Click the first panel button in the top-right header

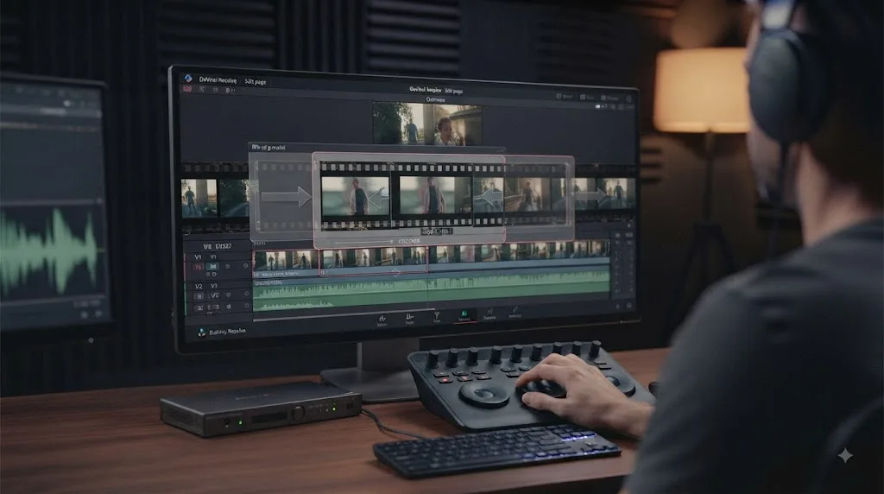click(x=565, y=97)
